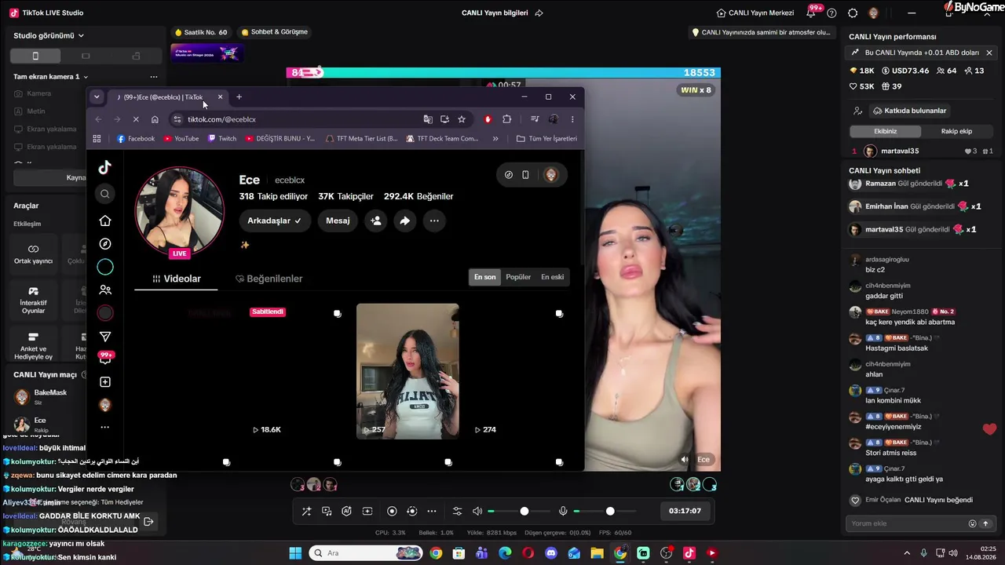Click the Facebook bookmark
The width and height of the screenshot is (1005, 565).
point(136,139)
